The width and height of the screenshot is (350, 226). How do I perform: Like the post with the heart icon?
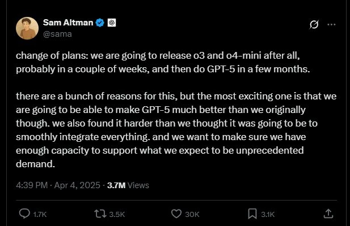click(176, 214)
